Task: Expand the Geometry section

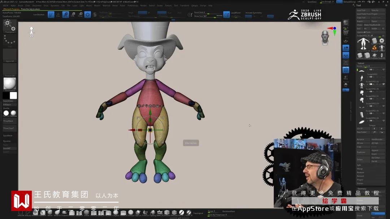Action: click(x=362, y=188)
